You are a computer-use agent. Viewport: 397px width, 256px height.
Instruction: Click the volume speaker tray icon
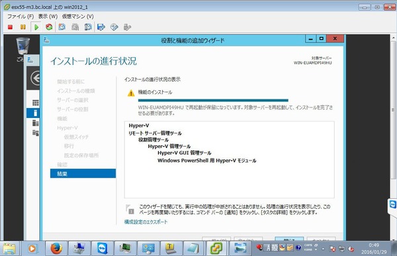pos(351,249)
